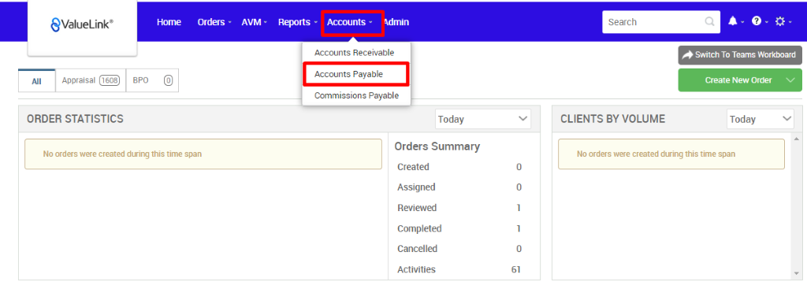This screenshot has height=293, width=807.
Task: Switch to the BPO tab
Action: (152, 80)
